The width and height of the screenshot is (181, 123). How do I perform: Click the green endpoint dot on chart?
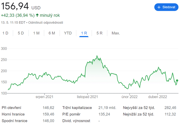coord(177,81)
